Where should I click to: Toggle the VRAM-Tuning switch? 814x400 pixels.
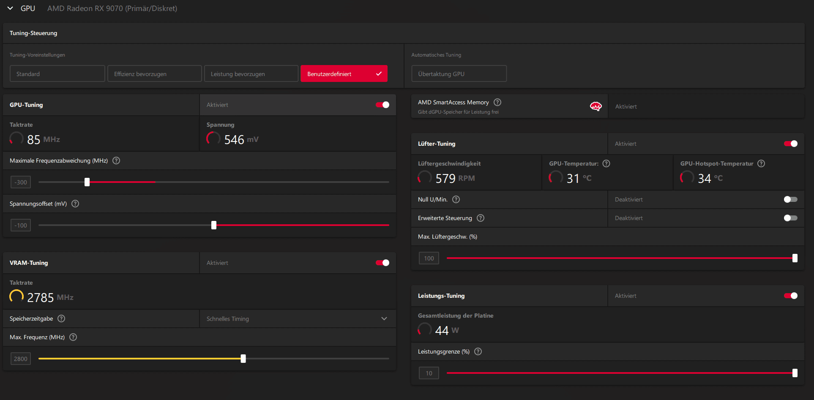[382, 263]
